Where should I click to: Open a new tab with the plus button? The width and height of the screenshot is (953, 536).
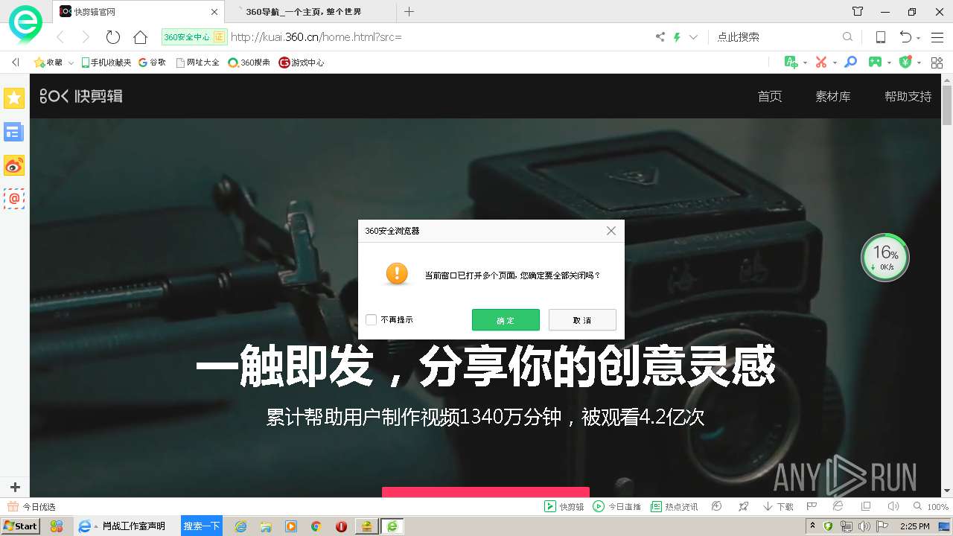pyautogui.click(x=409, y=11)
